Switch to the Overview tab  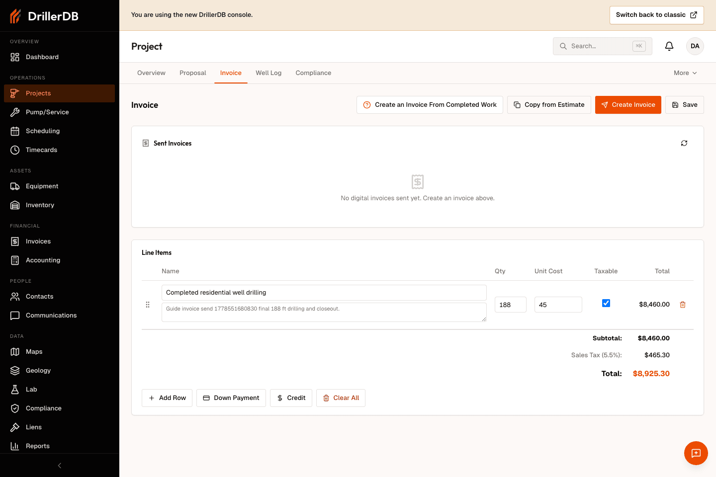[x=151, y=73]
